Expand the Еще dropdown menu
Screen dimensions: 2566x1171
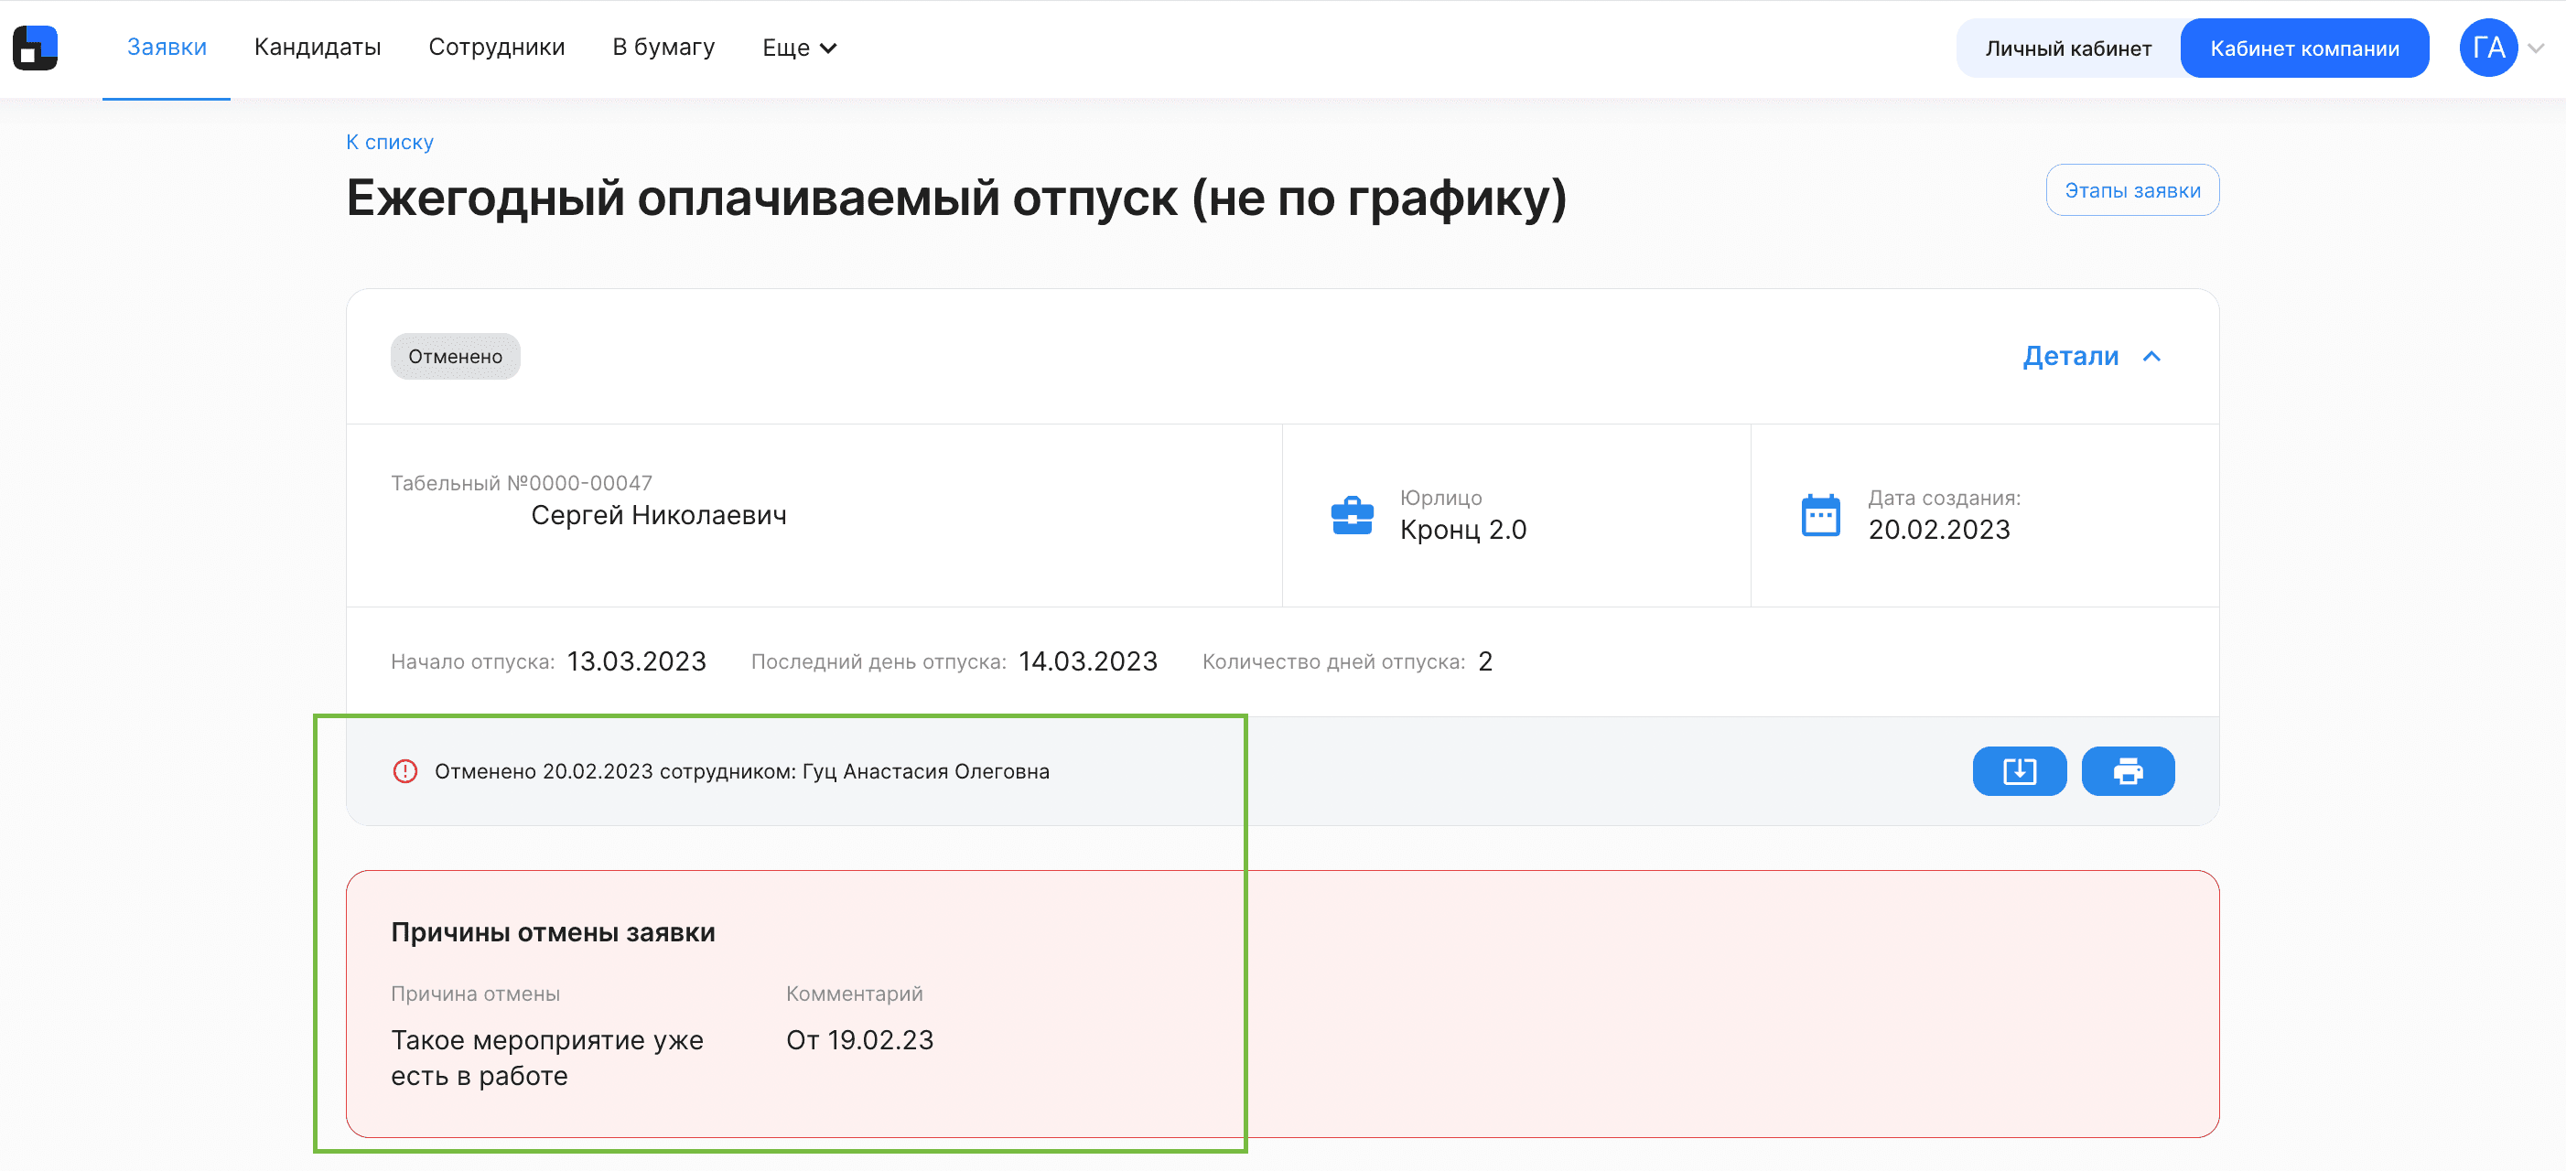[x=799, y=48]
